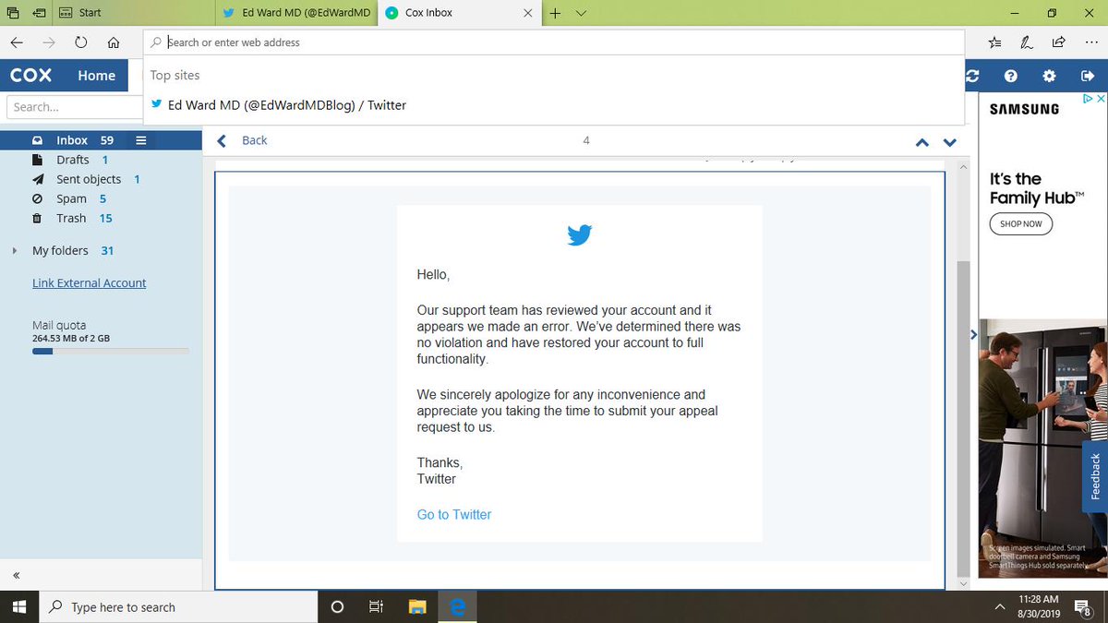Viewport: 1108px width, 623px height.
Task: Click the AdChoices triangle icon
Action: 1089,99
